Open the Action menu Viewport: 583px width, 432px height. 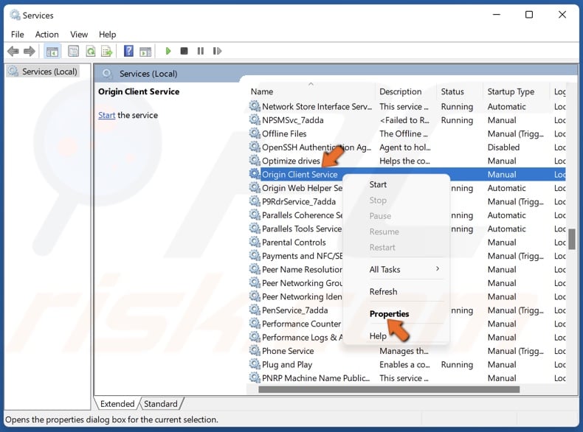(46, 35)
